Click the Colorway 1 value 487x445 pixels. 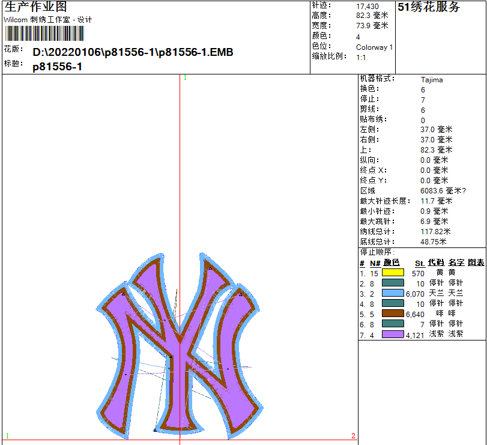374,47
